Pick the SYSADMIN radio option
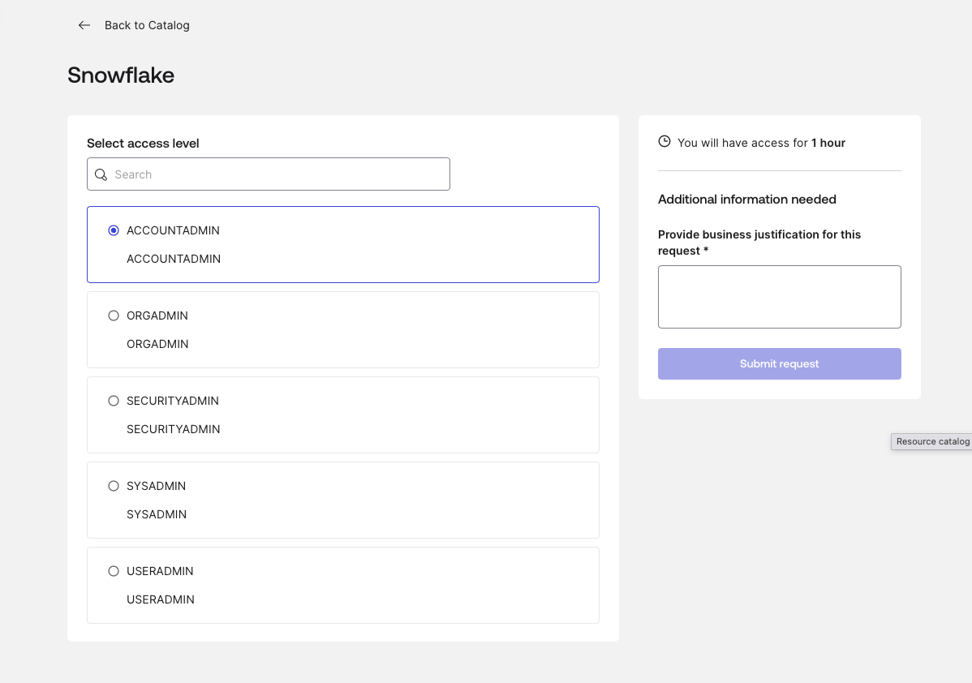Image resolution: width=972 pixels, height=683 pixels. (x=114, y=486)
